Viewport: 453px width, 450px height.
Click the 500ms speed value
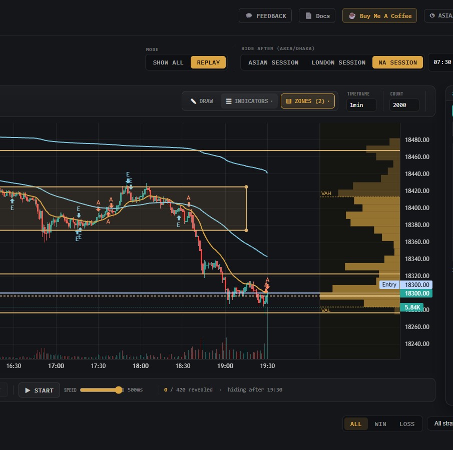click(135, 389)
